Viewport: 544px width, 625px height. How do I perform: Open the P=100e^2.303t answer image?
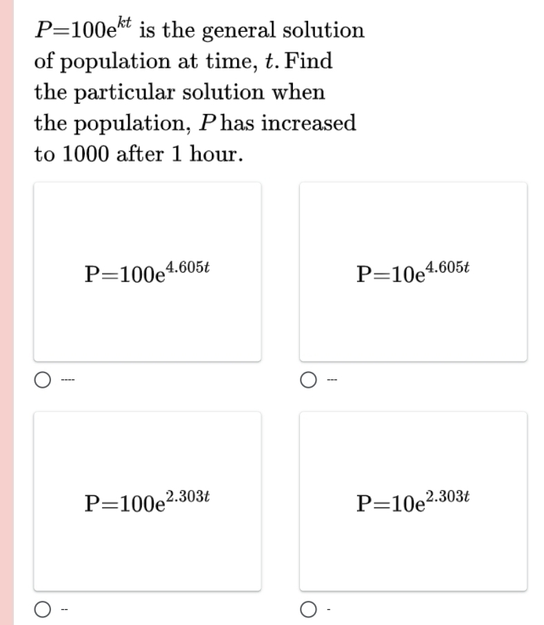148,501
